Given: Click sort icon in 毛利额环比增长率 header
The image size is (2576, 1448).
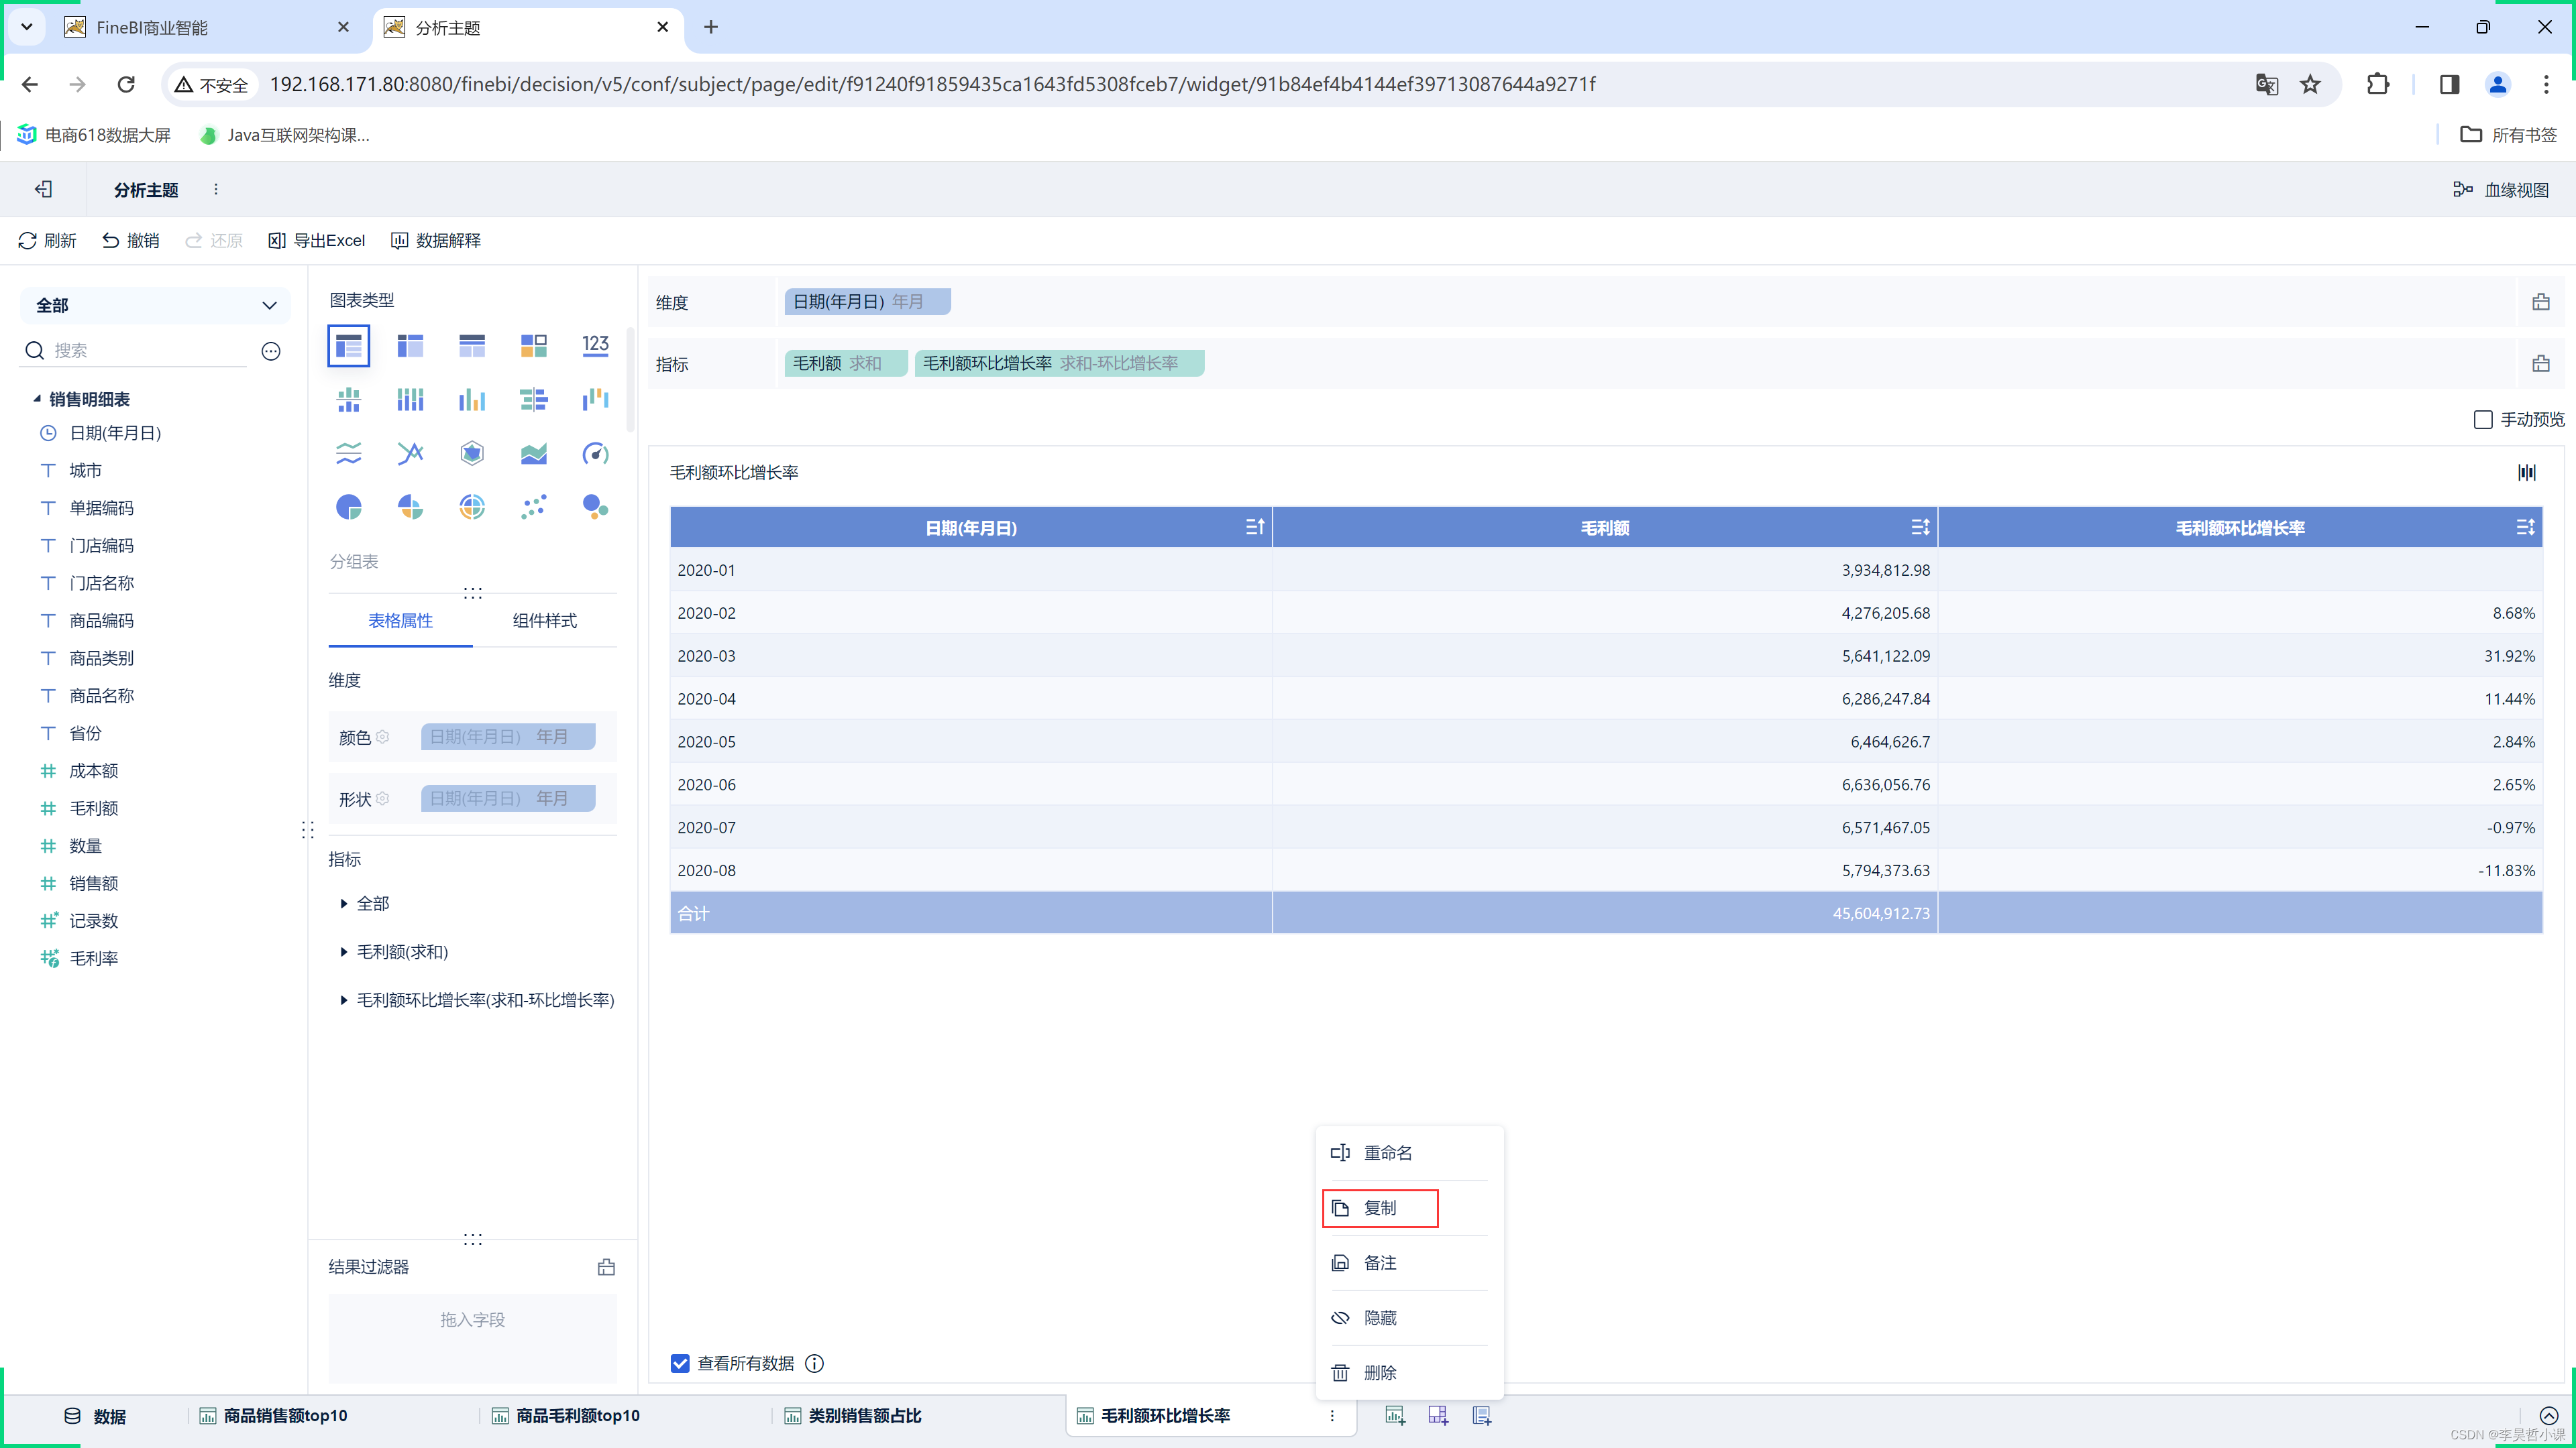Looking at the screenshot, I should [x=2525, y=527].
